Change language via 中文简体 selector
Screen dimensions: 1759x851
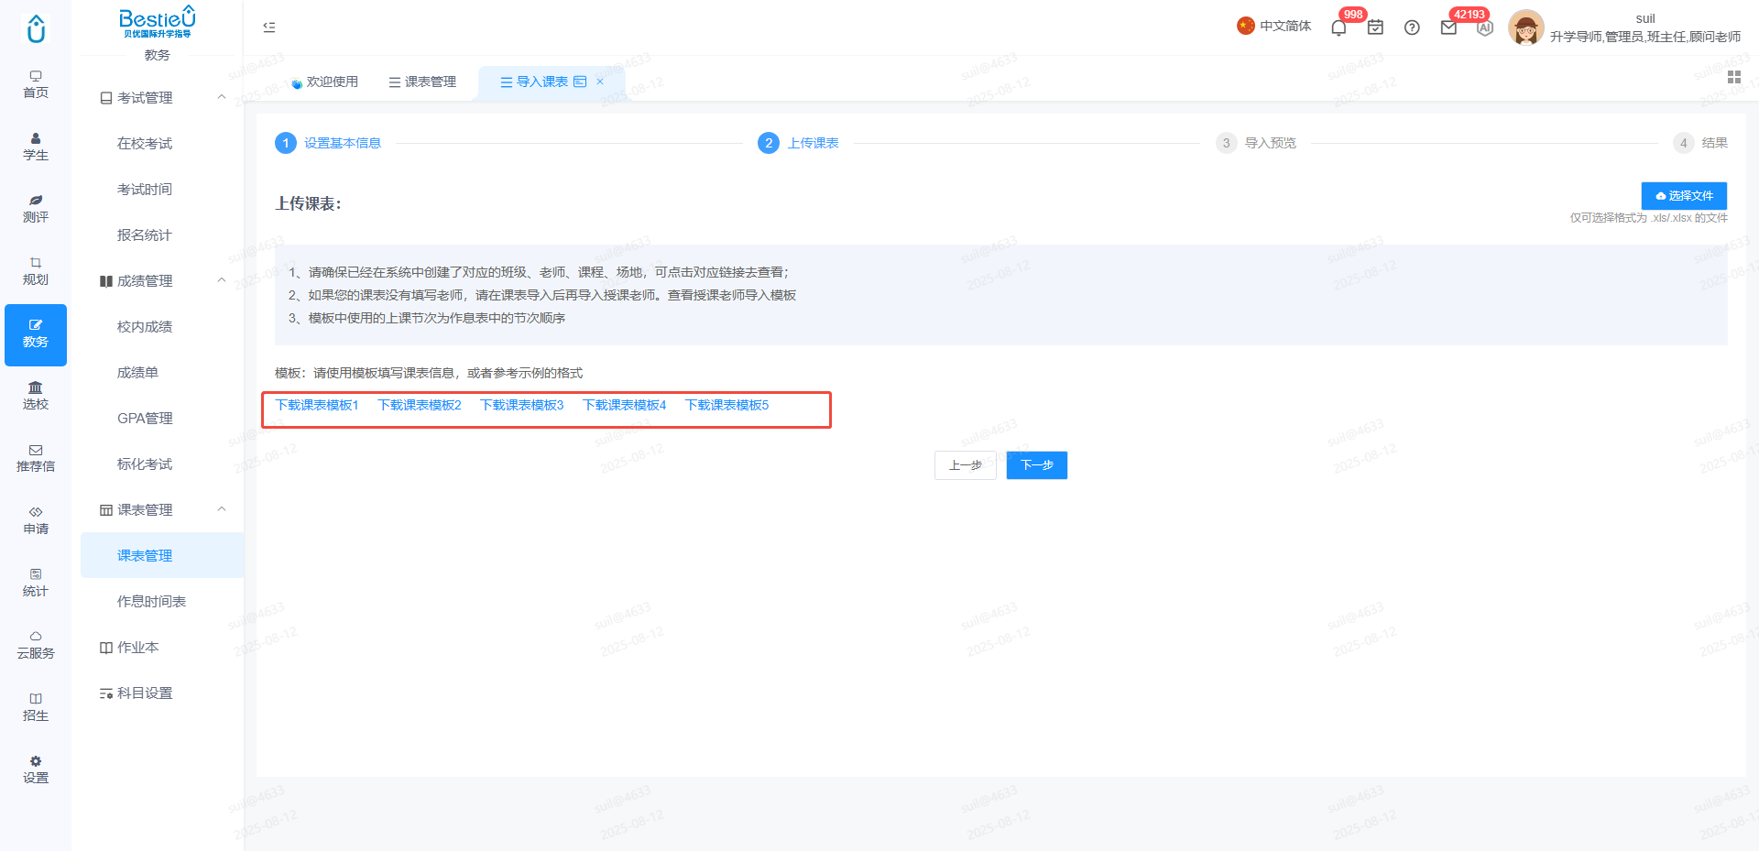click(x=1274, y=26)
